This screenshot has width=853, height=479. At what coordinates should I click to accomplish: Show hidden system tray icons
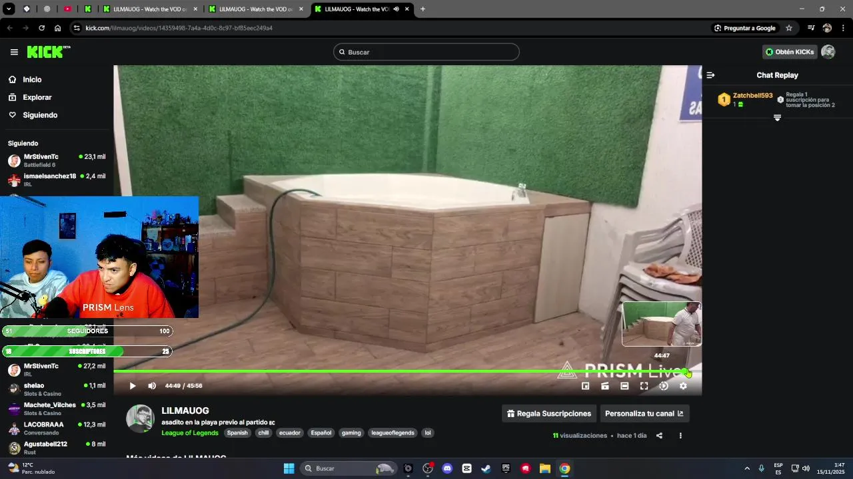[x=746, y=468]
